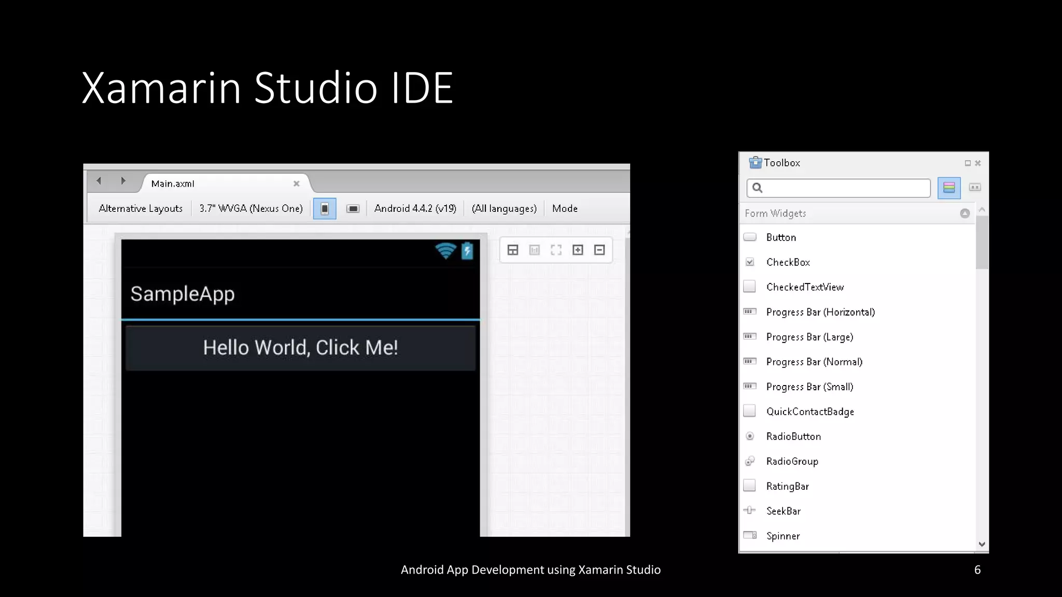This screenshot has height=597, width=1062.
Task: Click the Toolbox magnifier search icon
Action: tap(758, 188)
